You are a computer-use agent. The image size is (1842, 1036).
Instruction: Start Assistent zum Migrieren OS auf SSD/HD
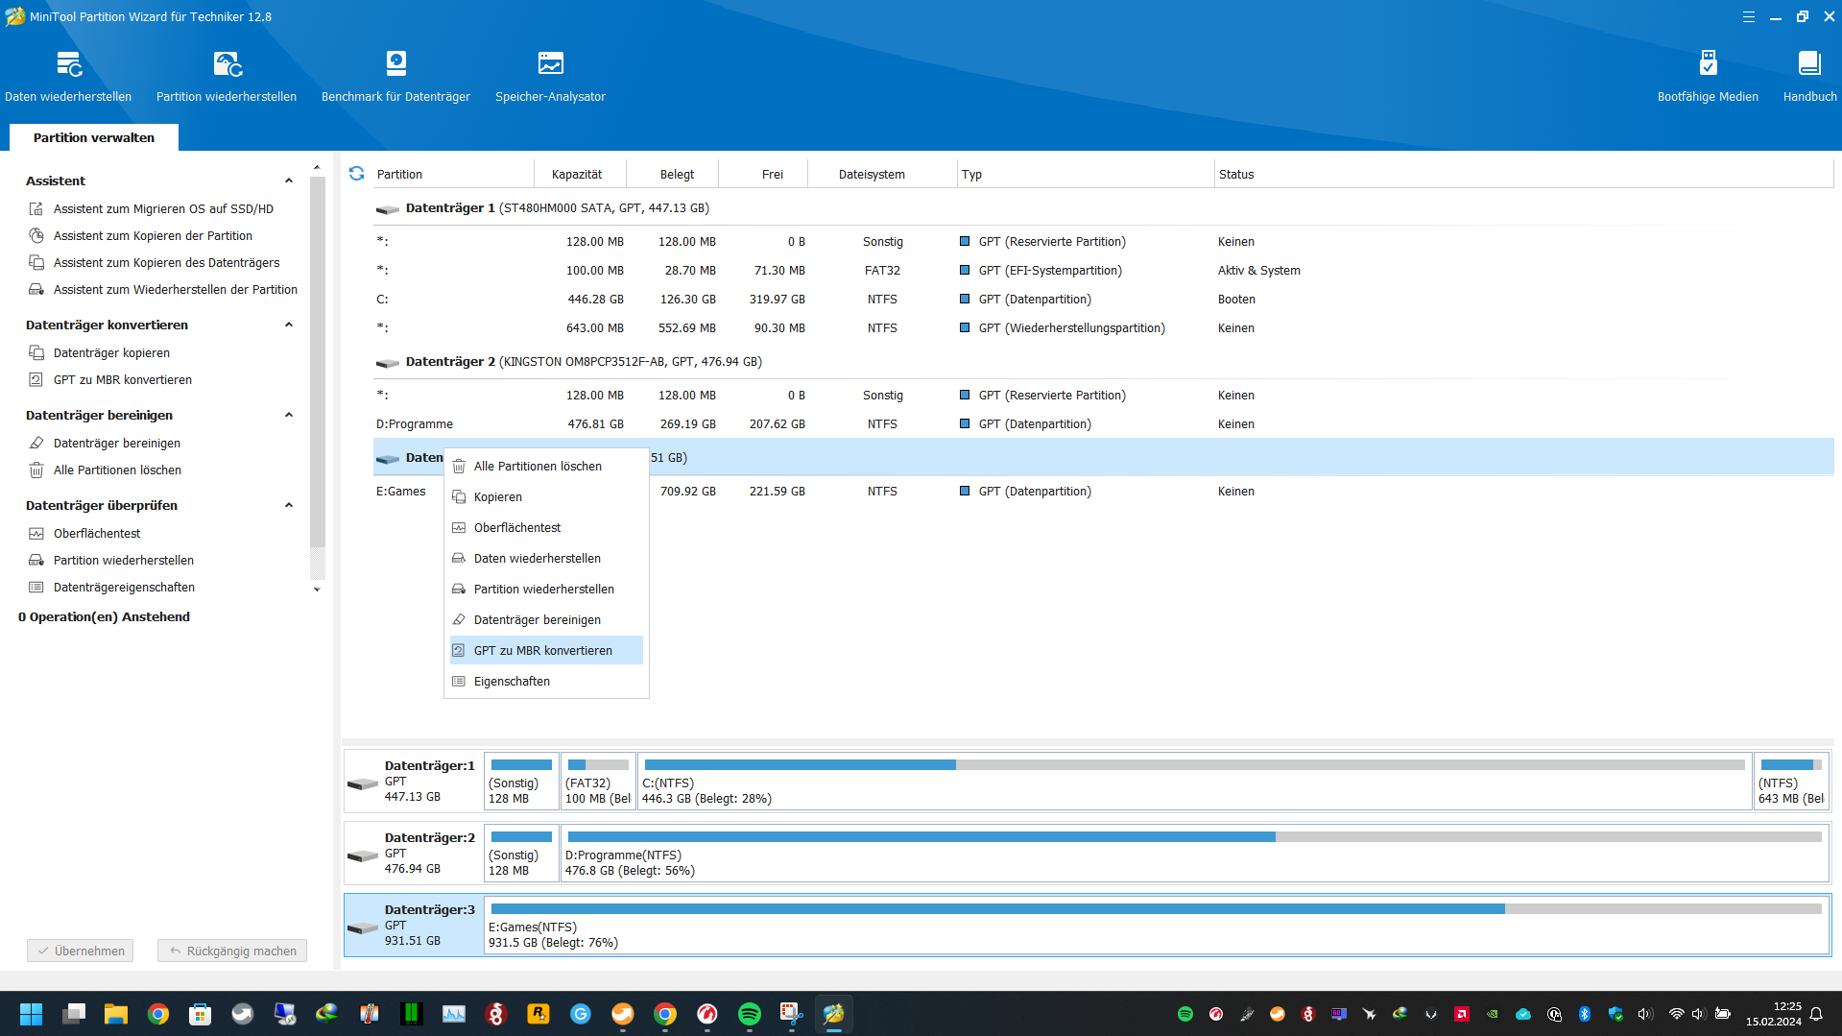click(163, 209)
